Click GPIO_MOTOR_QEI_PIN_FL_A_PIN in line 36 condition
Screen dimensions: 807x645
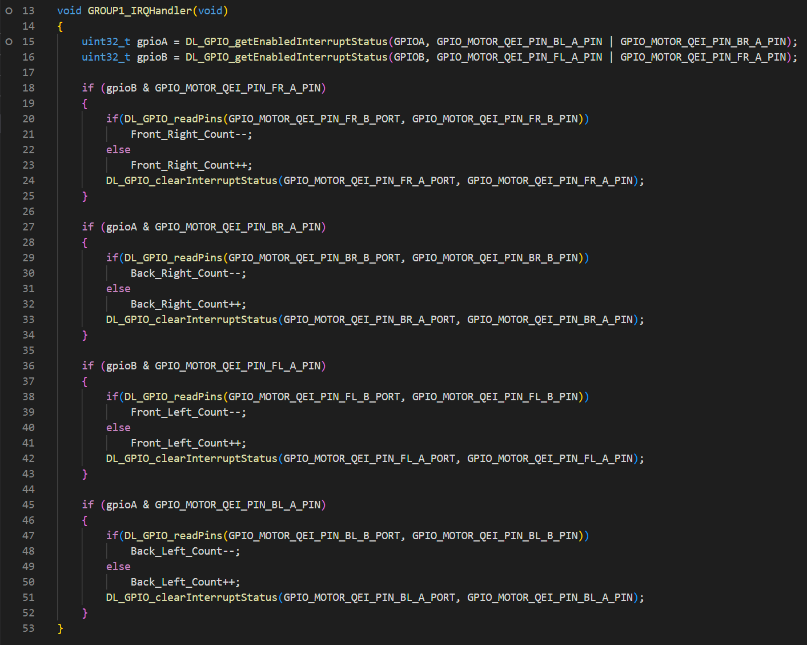[238, 366]
